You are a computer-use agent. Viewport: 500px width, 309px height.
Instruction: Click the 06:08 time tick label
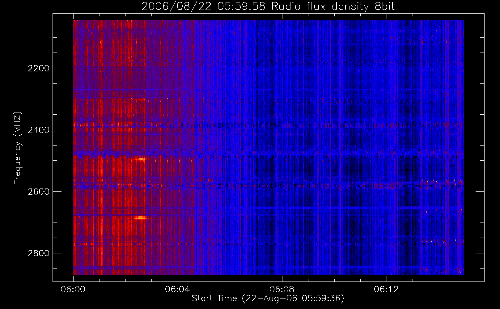click(x=282, y=290)
